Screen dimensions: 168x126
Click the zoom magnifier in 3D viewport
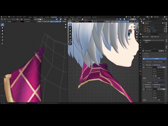137,32
